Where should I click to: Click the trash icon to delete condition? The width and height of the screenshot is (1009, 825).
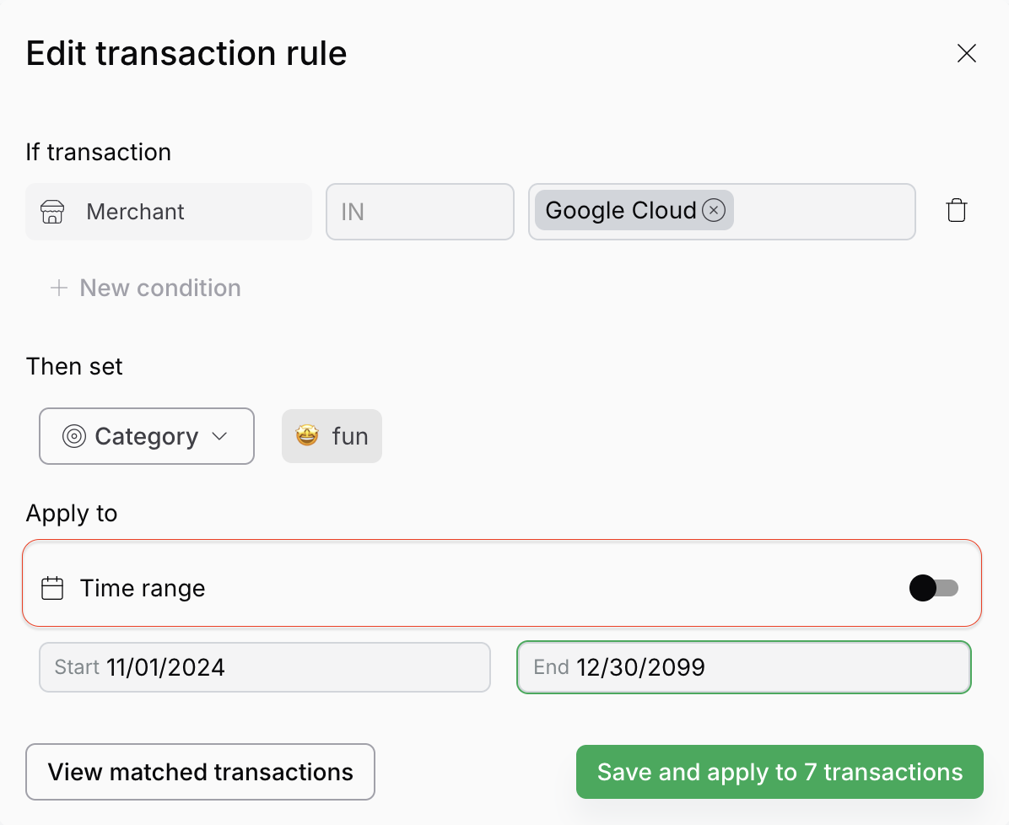tap(956, 211)
